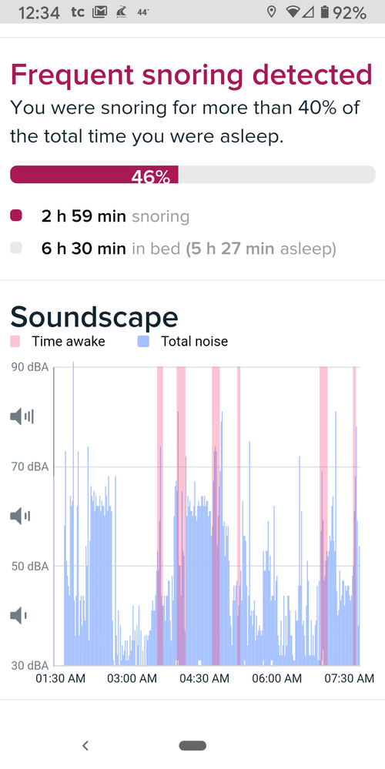Tap the 70 dBA axis label
The width and height of the screenshot is (385, 769).
coord(30,466)
